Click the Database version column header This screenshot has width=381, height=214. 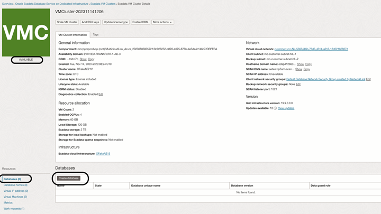click(x=242, y=185)
